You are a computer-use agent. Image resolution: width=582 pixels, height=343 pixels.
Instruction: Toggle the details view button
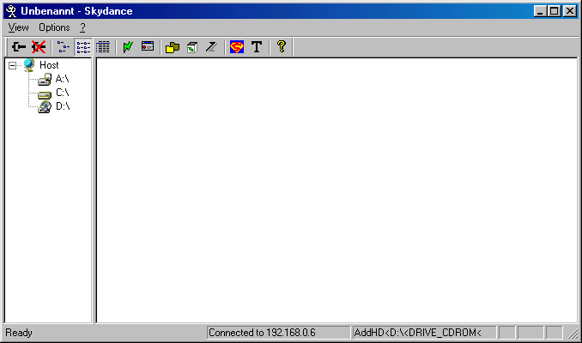pyautogui.click(x=103, y=47)
